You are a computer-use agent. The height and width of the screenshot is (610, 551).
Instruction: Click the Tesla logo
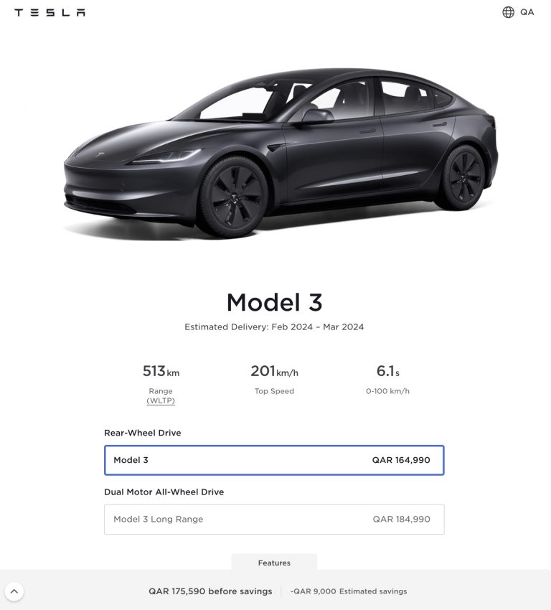click(x=50, y=12)
